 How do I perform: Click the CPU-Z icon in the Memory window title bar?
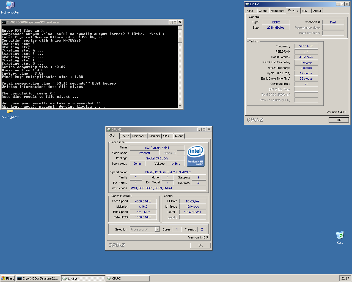point(247,4)
